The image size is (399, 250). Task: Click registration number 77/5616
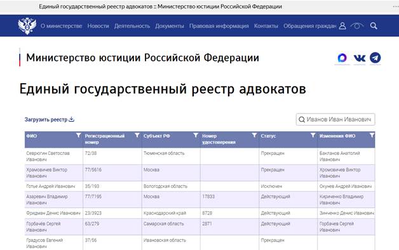[93, 169]
